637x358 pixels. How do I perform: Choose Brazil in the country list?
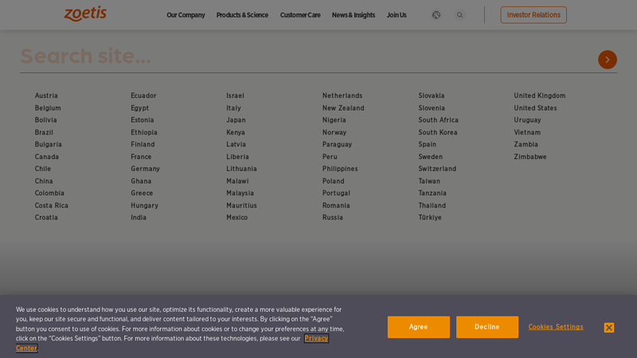pyautogui.click(x=44, y=132)
